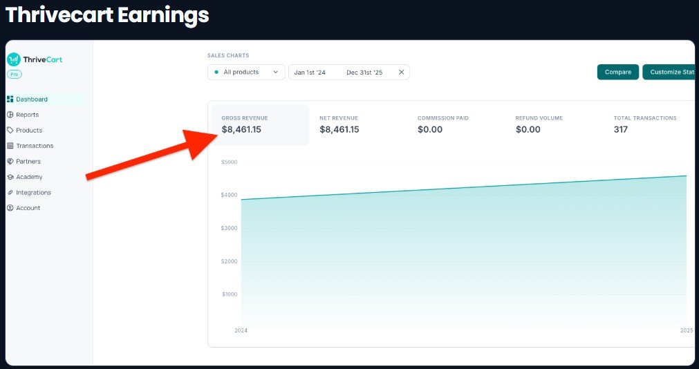Screen dimensions: 699x369
Task: Open Account settings in sidebar
Action: pyautogui.click(x=24, y=208)
